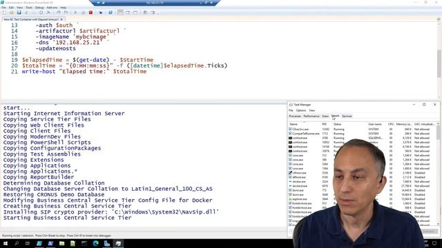The image size is (442, 248).
Task: Click the Start PowerShell.exe toolbar icon
Action: coord(110,12)
